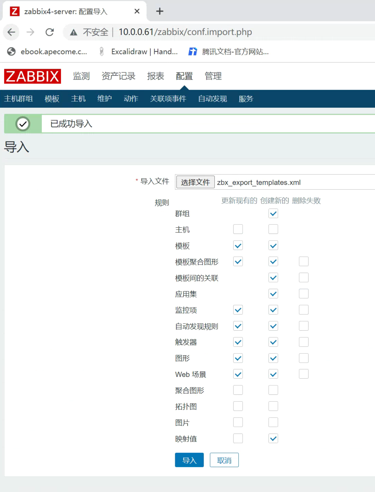375x492 pixels.
Task: Open 自动发现 in the configuration submenu
Action: coord(212,99)
